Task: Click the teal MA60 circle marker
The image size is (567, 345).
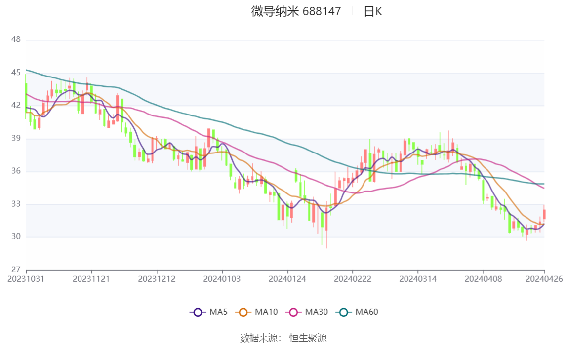Action: tap(344, 312)
